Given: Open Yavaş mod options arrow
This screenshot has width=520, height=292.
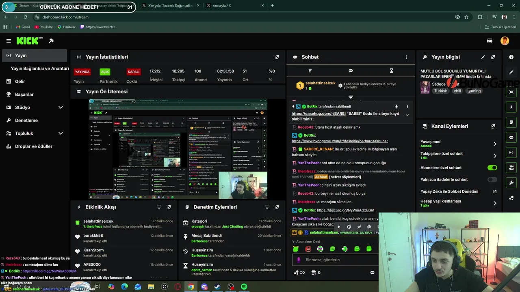Looking at the screenshot, I should (x=495, y=144).
